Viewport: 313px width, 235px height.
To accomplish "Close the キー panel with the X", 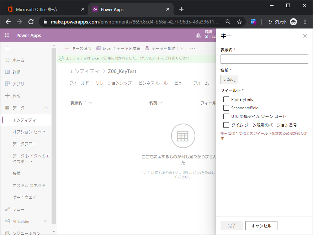I will [x=305, y=36].
